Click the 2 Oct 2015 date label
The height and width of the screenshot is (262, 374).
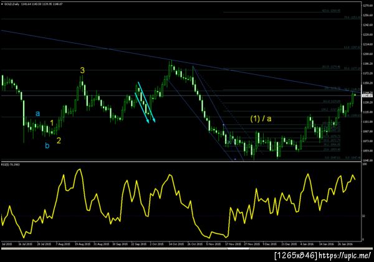click(x=156, y=244)
